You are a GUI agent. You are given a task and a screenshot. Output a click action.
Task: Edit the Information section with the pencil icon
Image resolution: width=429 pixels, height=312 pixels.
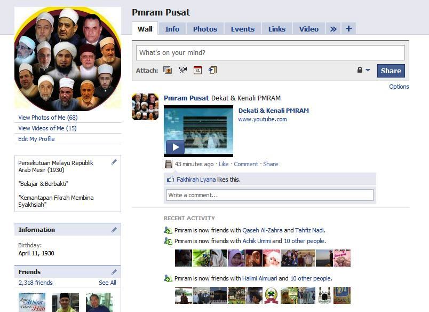(x=114, y=230)
